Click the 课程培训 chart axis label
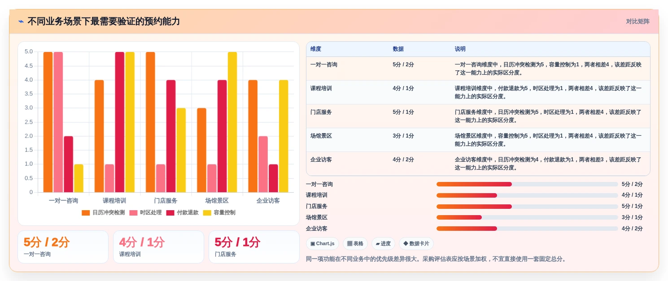Image resolution: width=668 pixels, height=281 pixels. pyautogui.click(x=114, y=201)
